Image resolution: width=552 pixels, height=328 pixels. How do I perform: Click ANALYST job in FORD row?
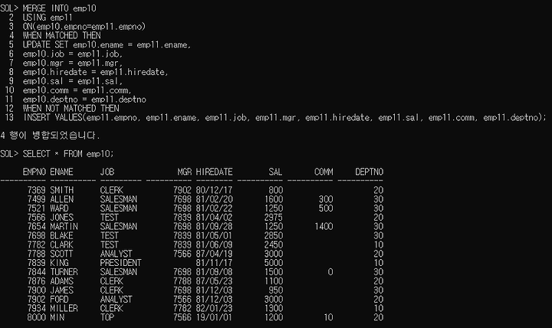pyautogui.click(x=117, y=300)
